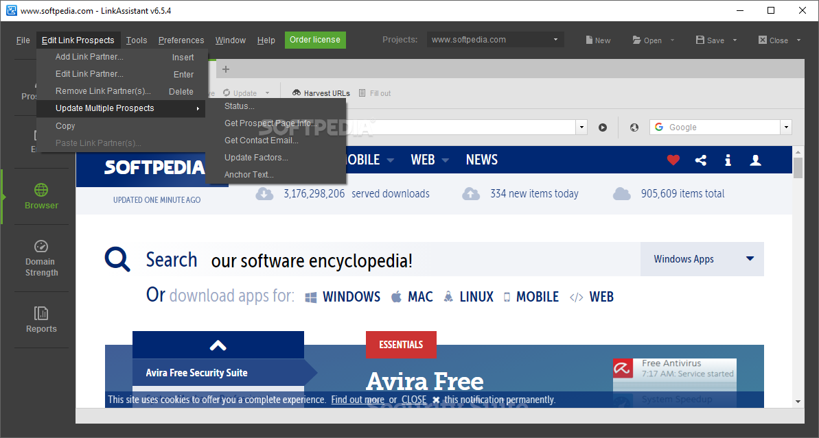The width and height of the screenshot is (819, 438).
Task: Open the address bar history dropdown
Action: (x=582, y=127)
